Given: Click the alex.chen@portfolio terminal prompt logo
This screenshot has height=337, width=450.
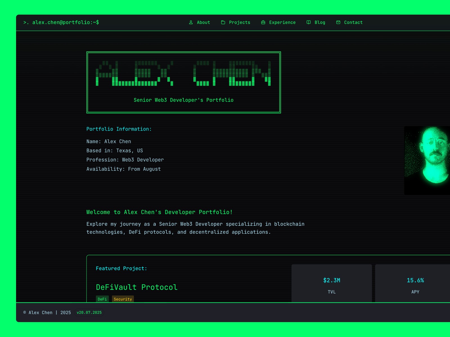Looking at the screenshot, I should pos(61,22).
